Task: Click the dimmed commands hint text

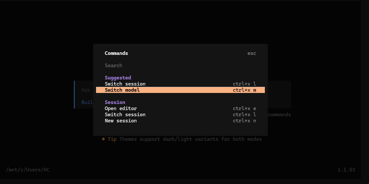Action: [279, 115]
